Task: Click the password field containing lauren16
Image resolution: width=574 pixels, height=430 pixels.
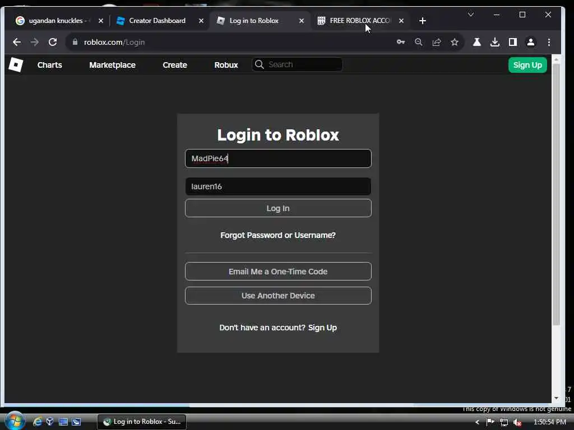Action: (x=278, y=186)
